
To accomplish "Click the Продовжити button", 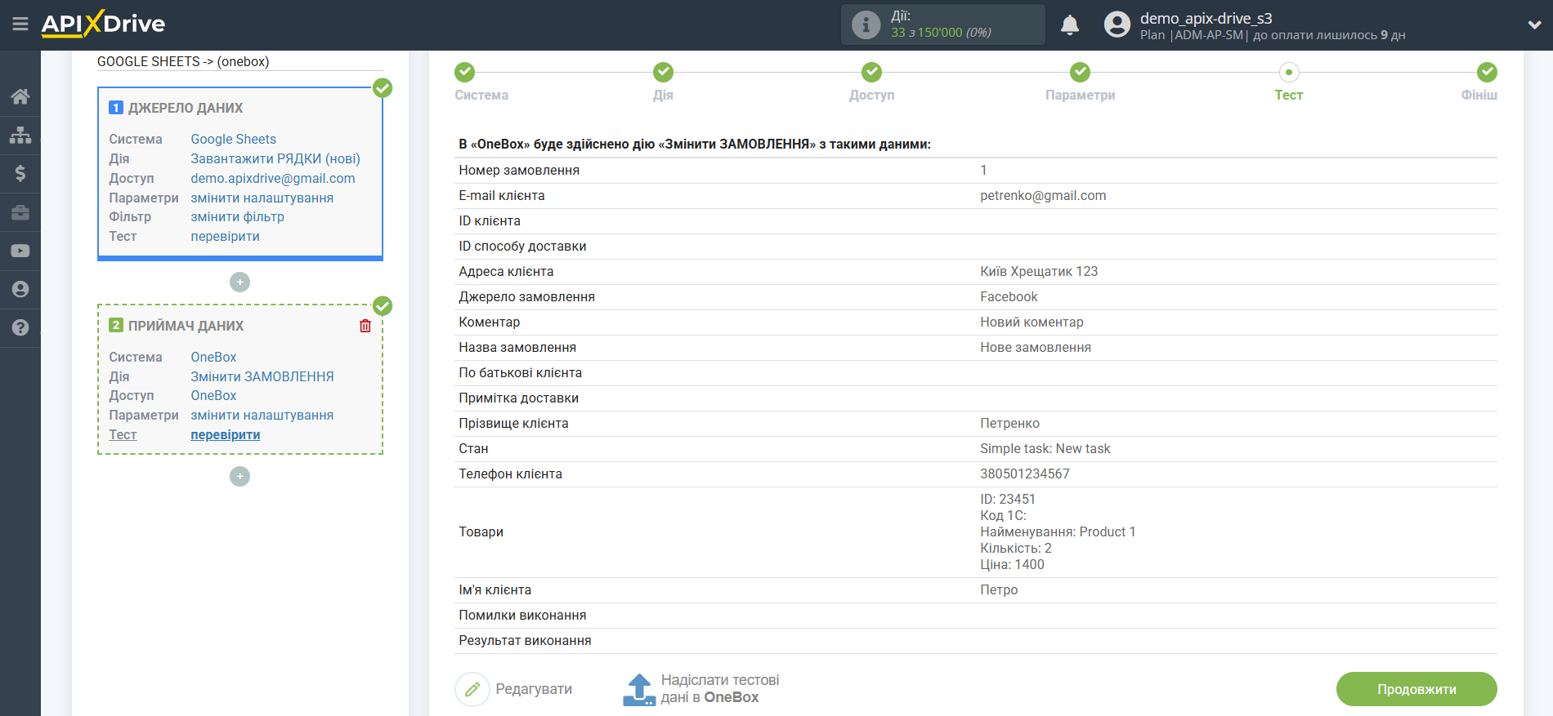I will click(1416, 689).
